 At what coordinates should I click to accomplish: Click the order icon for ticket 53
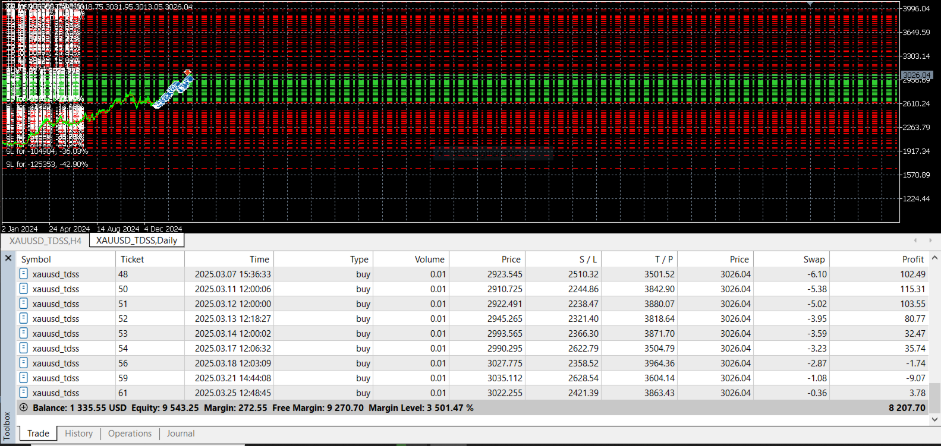coord(24,333)
